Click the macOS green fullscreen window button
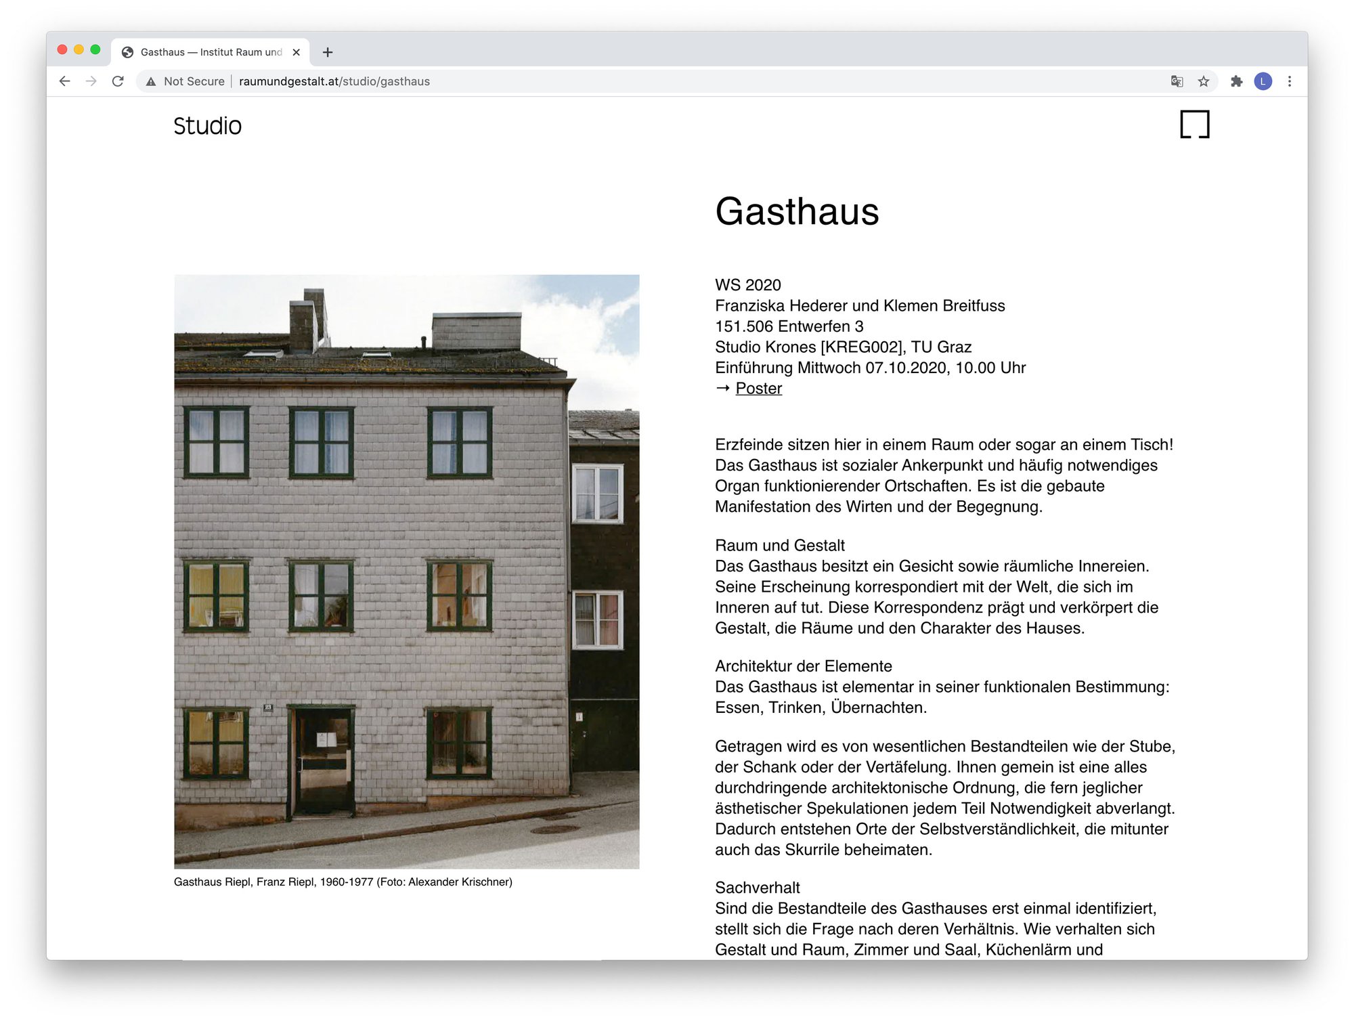Image resolution: width=1354 pixels, height=1021 pixels. click(95, 49)
